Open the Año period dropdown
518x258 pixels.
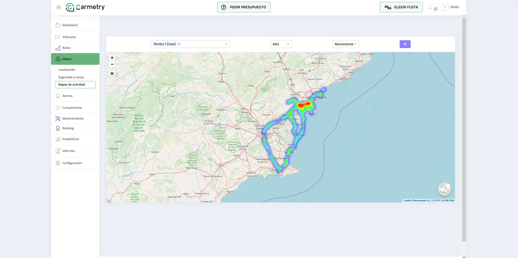pyautogui.click(x=281, y=44)
